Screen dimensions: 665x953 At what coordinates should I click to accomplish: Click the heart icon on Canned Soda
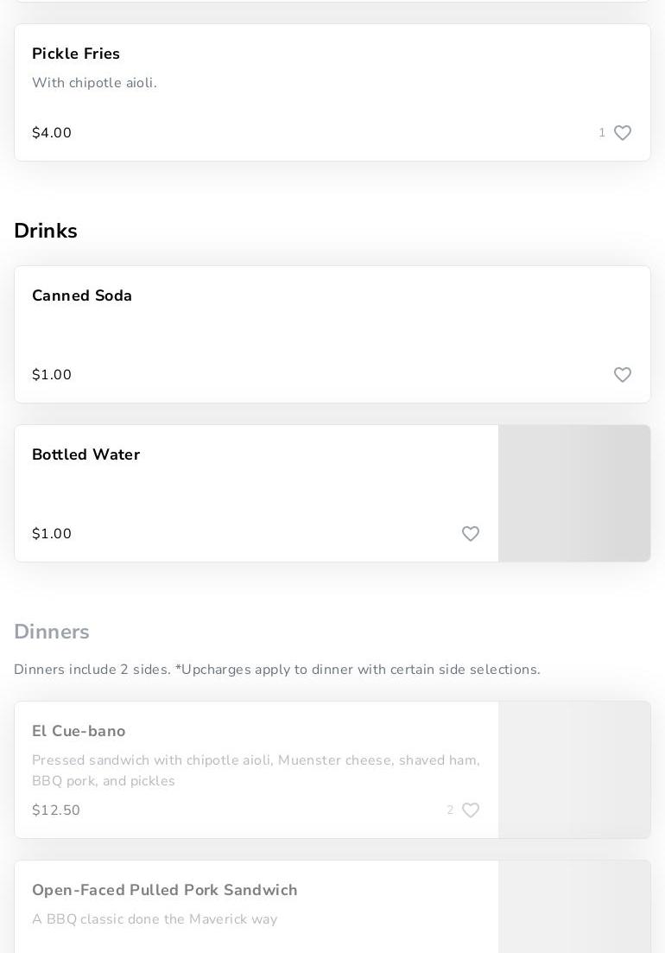click(x=622, y=375)
